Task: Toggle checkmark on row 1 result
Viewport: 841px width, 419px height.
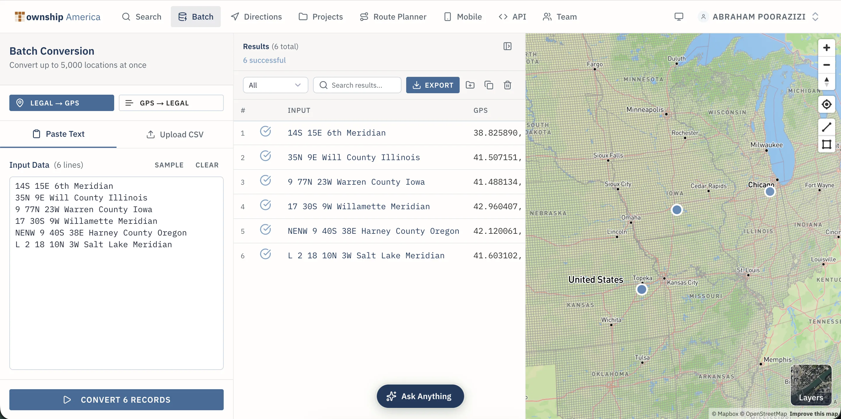Action: [265, 131]
